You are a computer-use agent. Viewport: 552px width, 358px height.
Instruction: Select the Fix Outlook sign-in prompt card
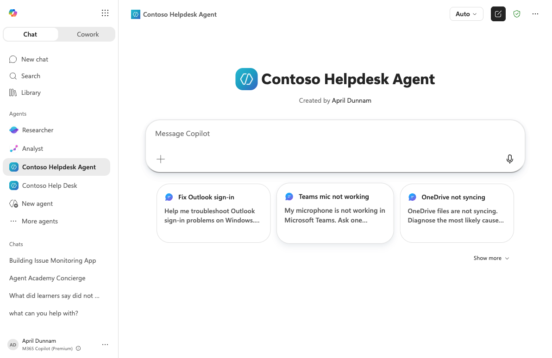213,213
